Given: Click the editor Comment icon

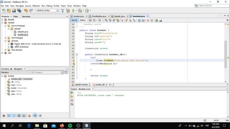Looking at the screenshot, I should tap(157, 20).
